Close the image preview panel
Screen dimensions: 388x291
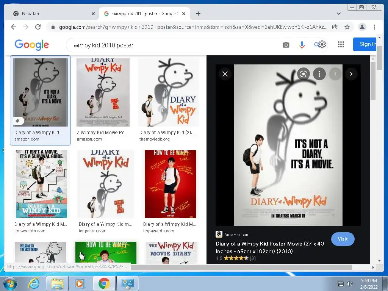click(x=225, y=74)
